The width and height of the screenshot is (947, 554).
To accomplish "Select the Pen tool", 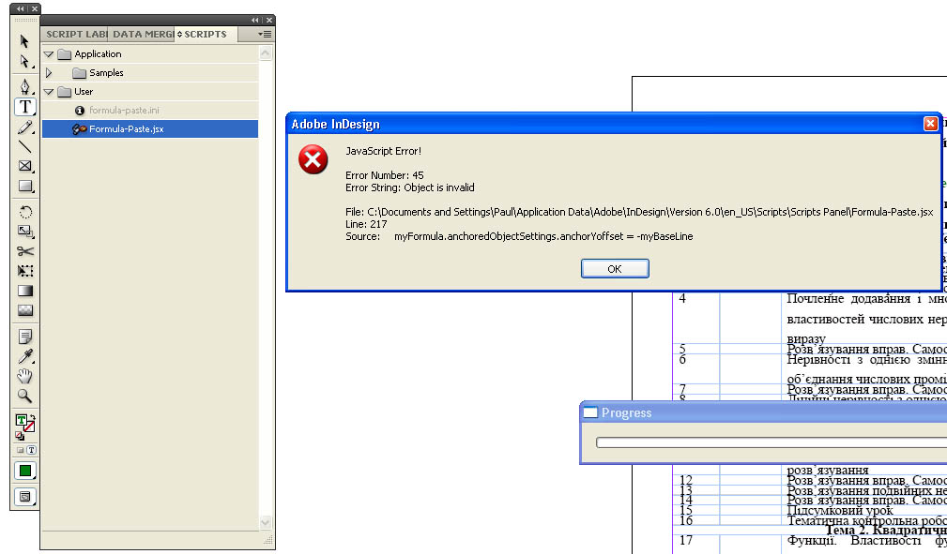I will pos(24,86).
